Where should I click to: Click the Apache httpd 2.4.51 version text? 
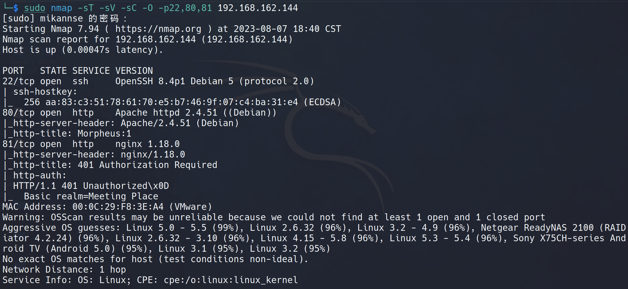pos(166,113)
